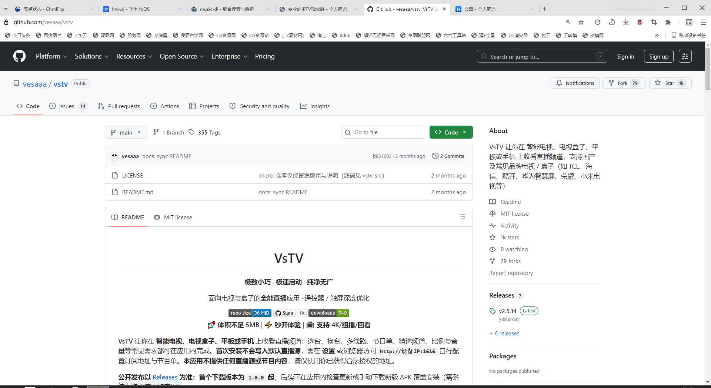This screenshot has width=711, height=388.
Task: Open the README.md file
Action: (x=138, y=192)
